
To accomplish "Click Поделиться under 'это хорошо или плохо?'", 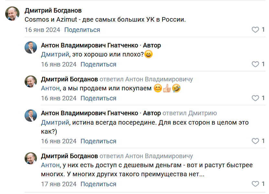I will [x=98, y=64].
